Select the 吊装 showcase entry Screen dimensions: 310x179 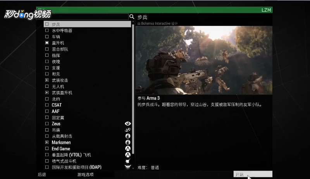pos(87,130)
